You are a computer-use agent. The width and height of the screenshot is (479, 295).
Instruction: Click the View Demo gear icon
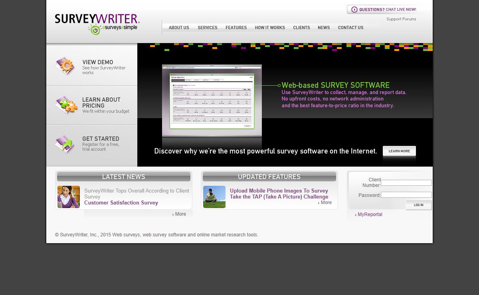pyautogui.click(x=65, y=66)
